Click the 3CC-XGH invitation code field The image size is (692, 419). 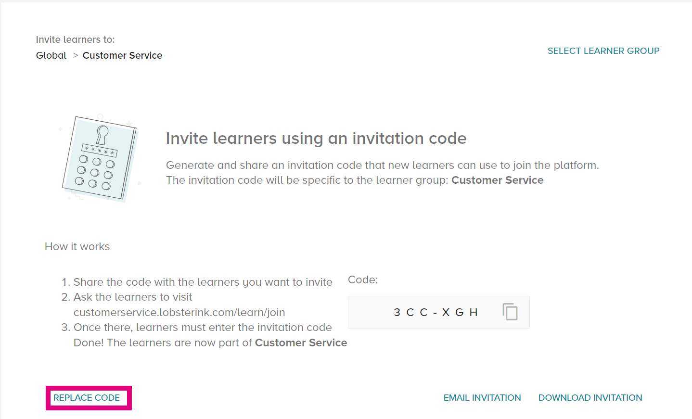click(x=438, y=312)
